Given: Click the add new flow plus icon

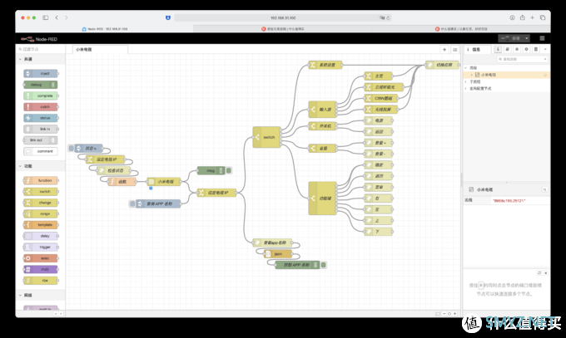Looking at the screenshot, I should coord(444,50).
